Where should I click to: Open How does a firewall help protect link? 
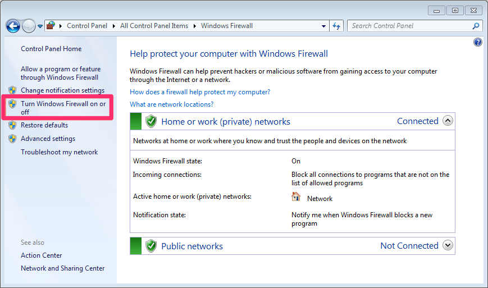coord(200,92)
